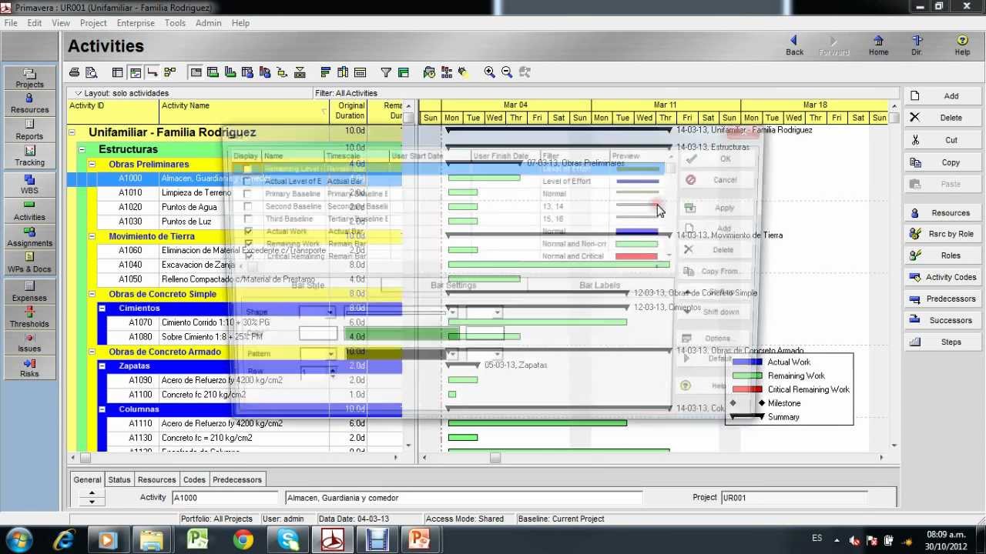
Task: Toggle relationship lines toolbar icon
Action: (153, 72)
